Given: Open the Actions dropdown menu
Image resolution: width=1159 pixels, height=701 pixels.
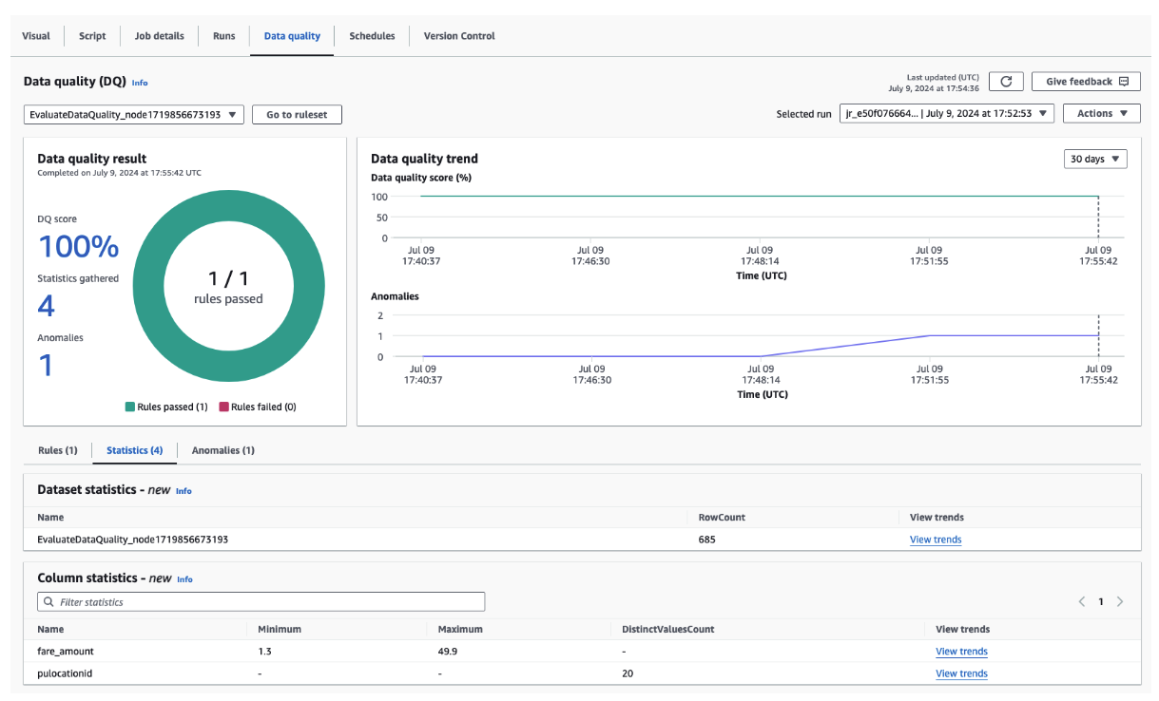Looking at the screenshot, I should [x=1102, y=114].
